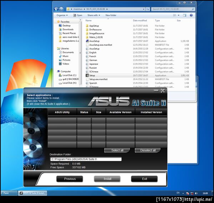Image resolution: width=214 pixels, height=203 pixels.
Task: Click Deselect all button
Action: pyautogui.click(x=148, y=150)
